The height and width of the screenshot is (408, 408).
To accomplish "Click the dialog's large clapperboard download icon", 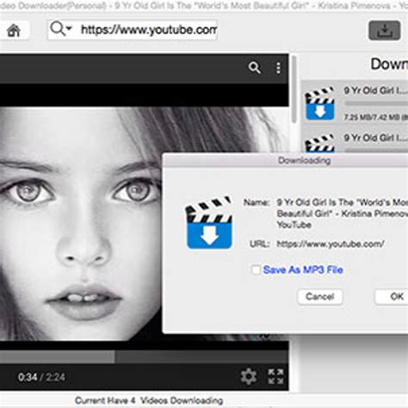I will click(209, 223).
